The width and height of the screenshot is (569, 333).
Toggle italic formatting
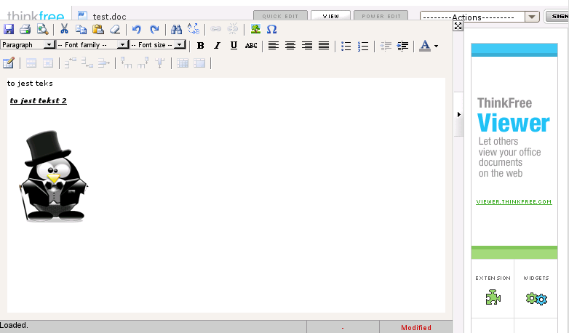217,45
